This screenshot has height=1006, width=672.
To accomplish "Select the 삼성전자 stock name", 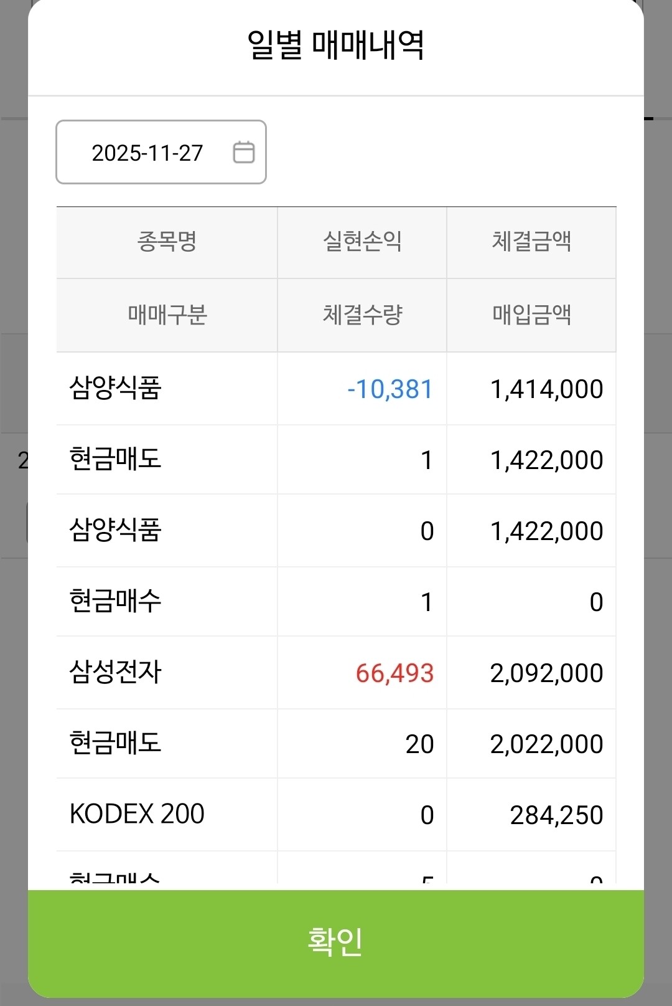I will click(115, 672).
